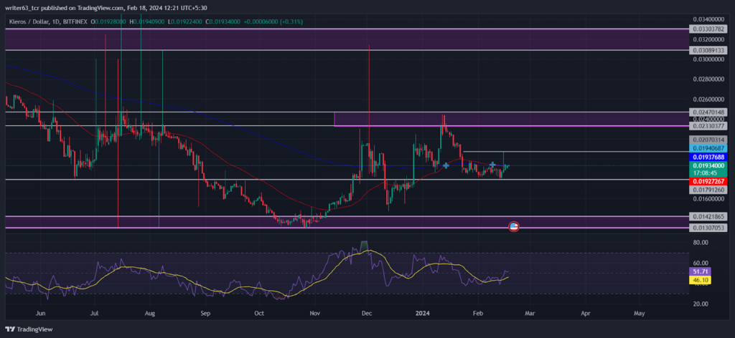Click the red 0.01927267 price label
Image resolution: width=735 pixels, height=338 pixels.
tap(708, 181)
